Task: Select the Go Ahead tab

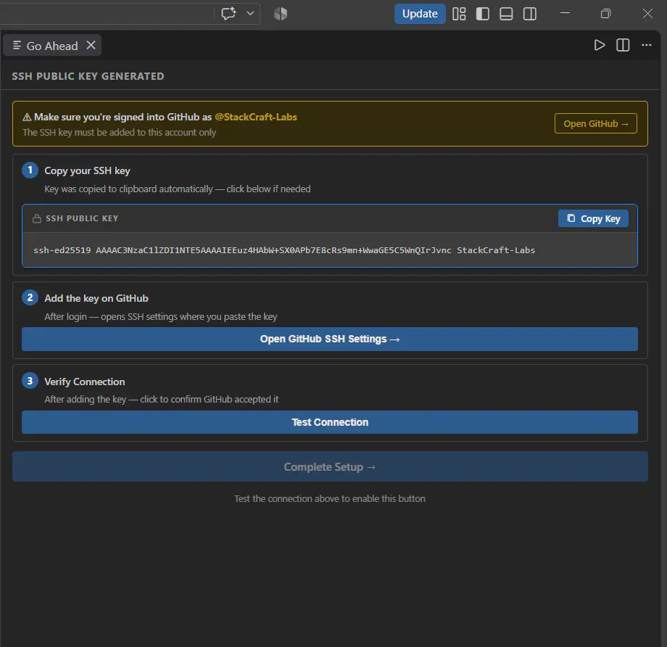Action: tap(52, 46)
